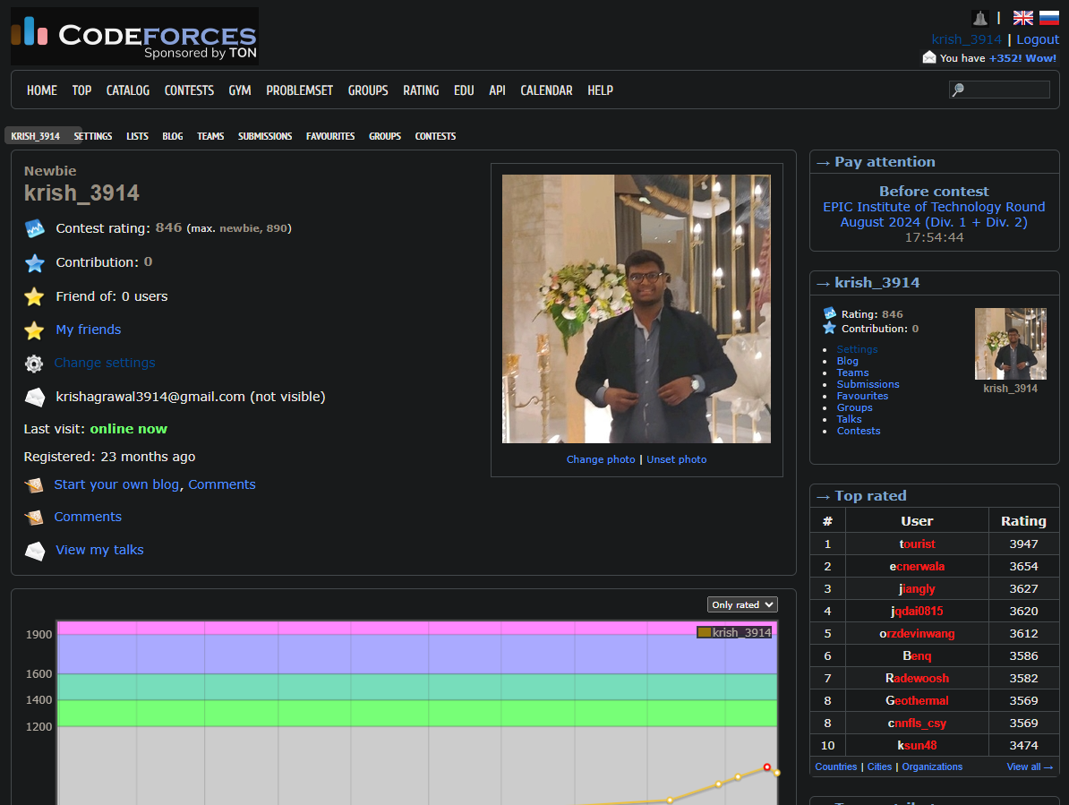Click the small sidebar avatar thumbnail
The width and height of the screenshot is (1069, 805).
[1011, 344]
